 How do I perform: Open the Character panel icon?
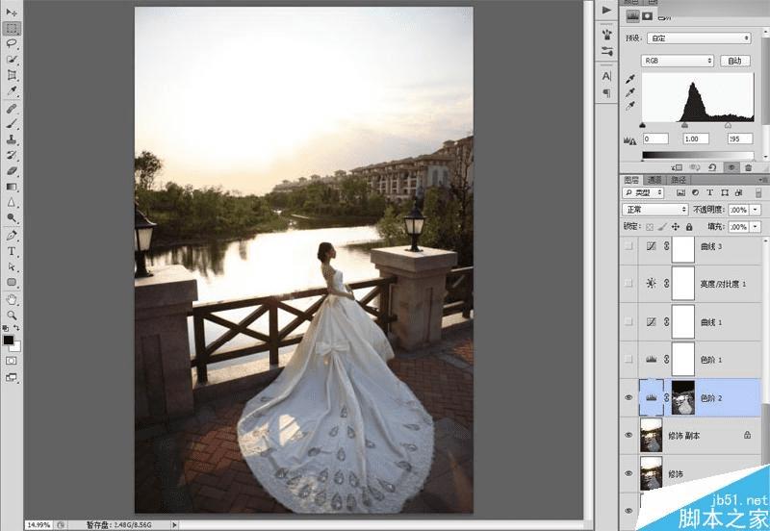click(x=607, y=76)
